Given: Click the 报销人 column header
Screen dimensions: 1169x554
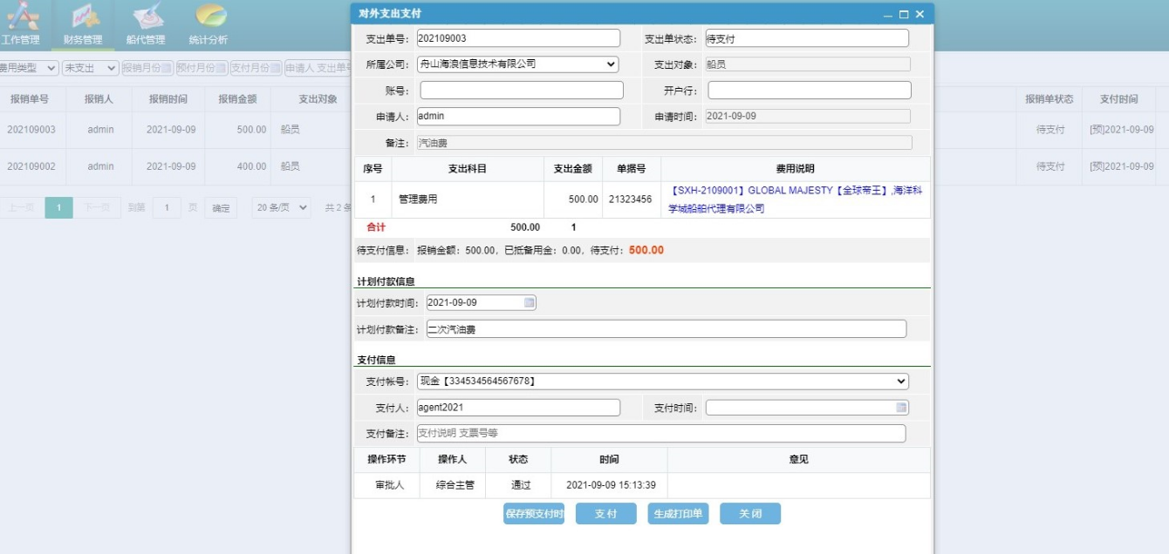Looking at the screenshot, I should click(x=99, y=99).
